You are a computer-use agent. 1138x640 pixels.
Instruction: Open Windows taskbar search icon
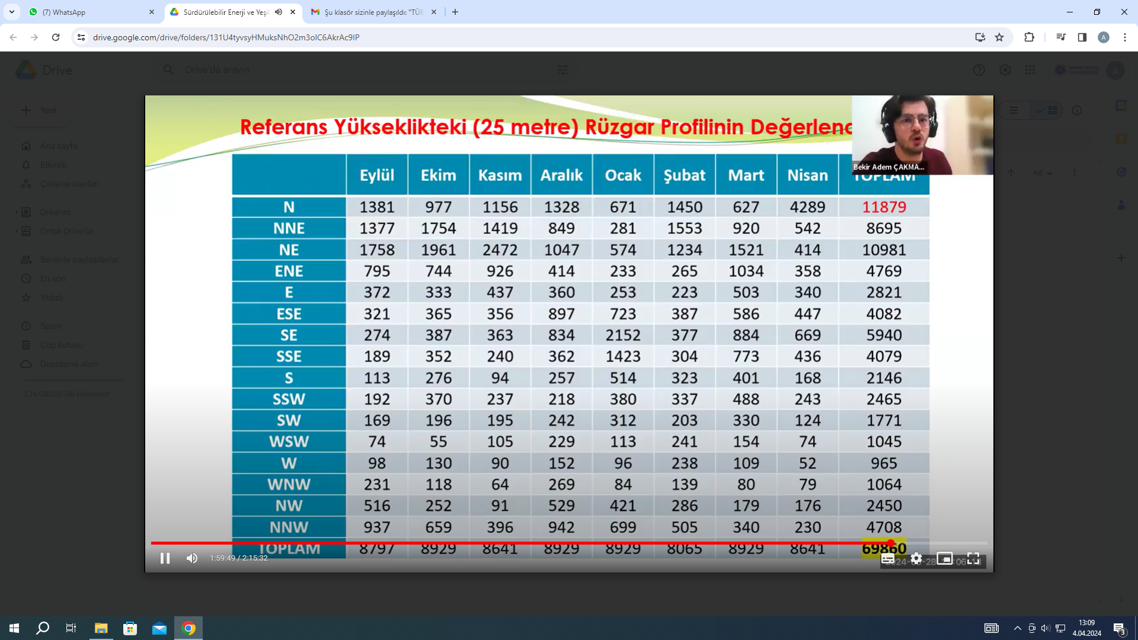click(43, 628)
